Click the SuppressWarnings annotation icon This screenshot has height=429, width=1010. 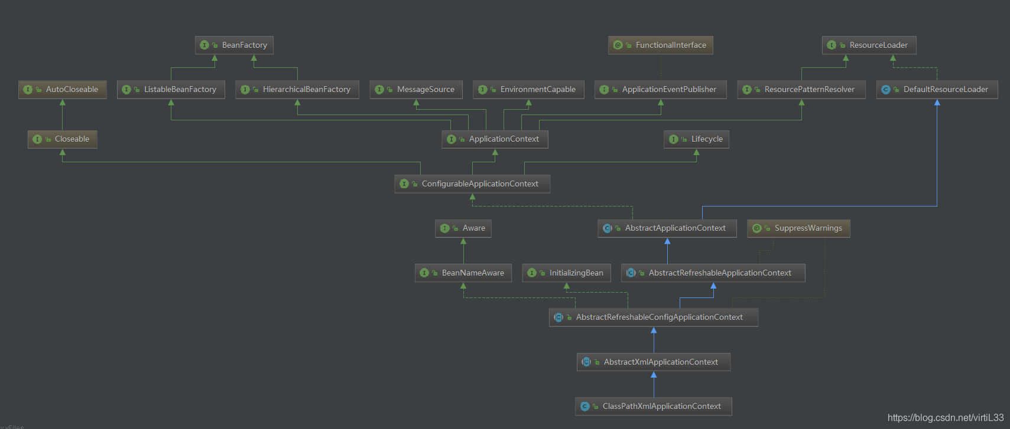[x=757, y=228]
